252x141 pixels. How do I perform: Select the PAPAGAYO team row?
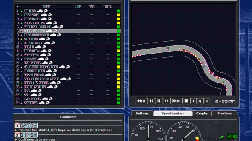pos(68,55)
